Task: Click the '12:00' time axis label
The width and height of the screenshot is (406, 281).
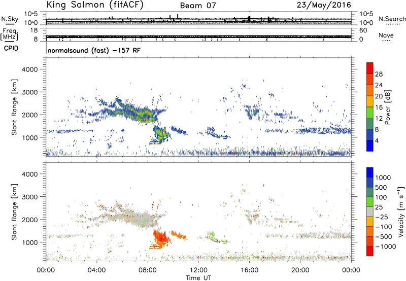Action: coord(198,270)
